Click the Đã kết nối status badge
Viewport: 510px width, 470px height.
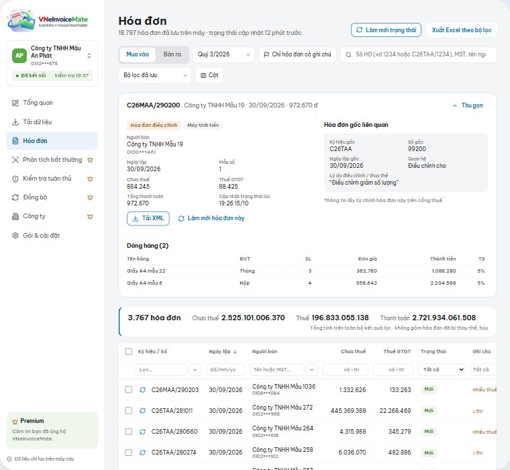52,75
